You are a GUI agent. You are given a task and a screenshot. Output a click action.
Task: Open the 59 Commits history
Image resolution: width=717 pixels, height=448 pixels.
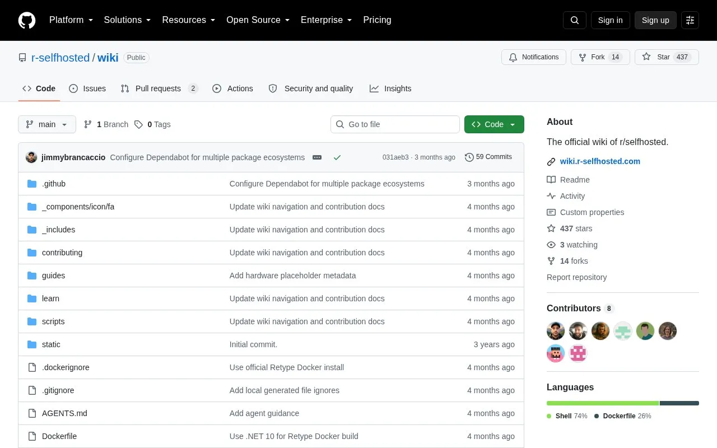point(488,157)
